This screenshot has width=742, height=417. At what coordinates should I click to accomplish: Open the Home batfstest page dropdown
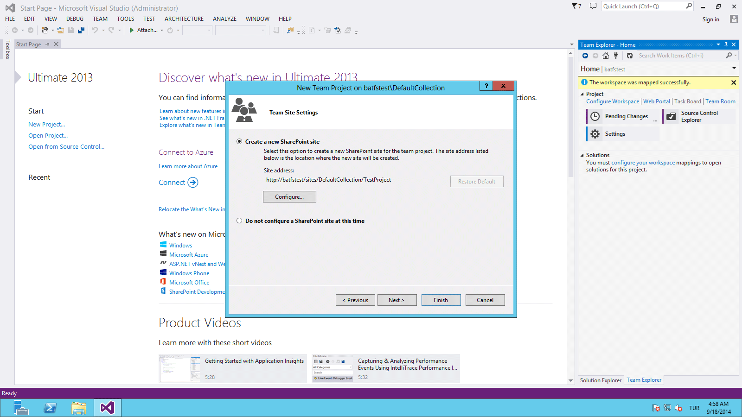coord(734,68)
